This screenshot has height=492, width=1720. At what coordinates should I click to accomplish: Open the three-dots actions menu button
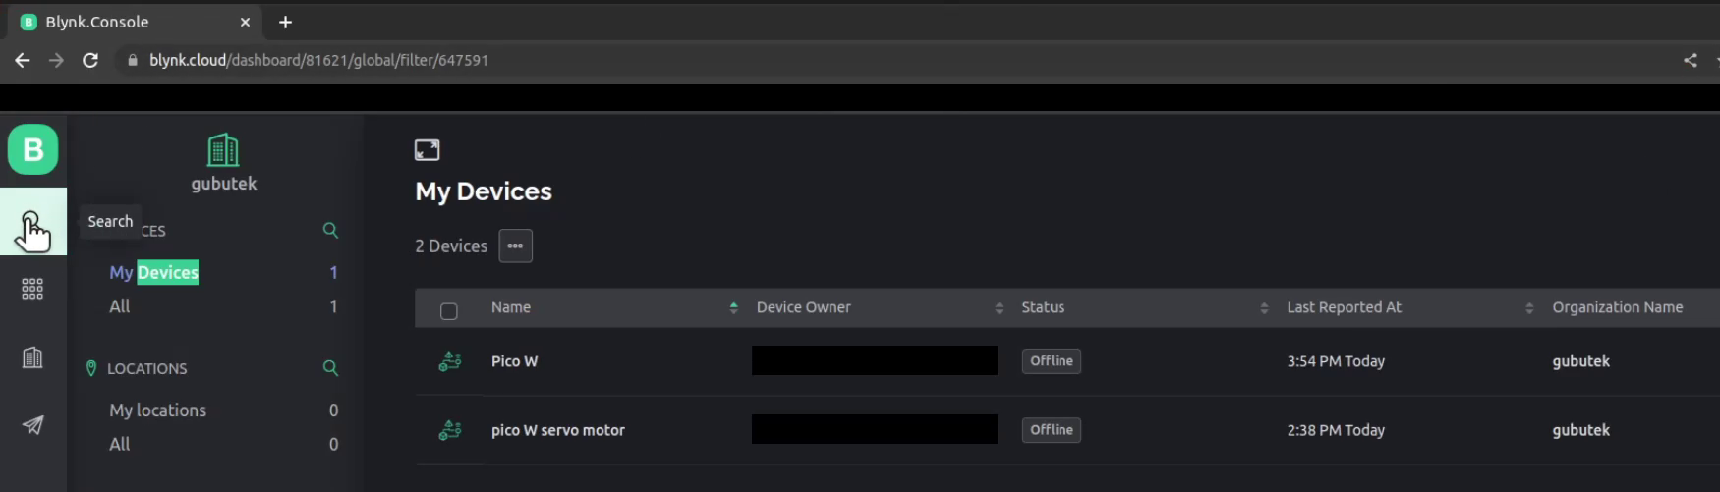[515, 246]
